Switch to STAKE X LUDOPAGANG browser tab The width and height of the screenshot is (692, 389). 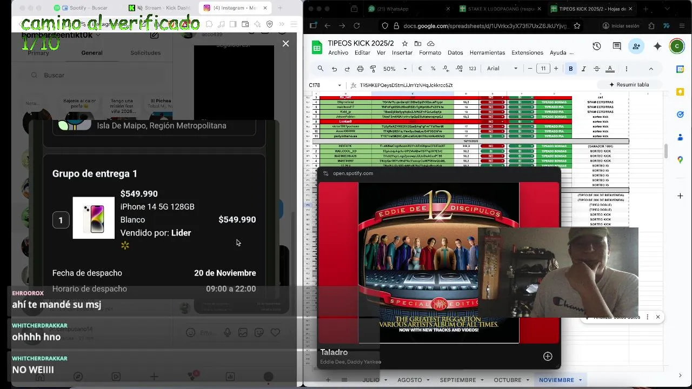click(498, 9)
